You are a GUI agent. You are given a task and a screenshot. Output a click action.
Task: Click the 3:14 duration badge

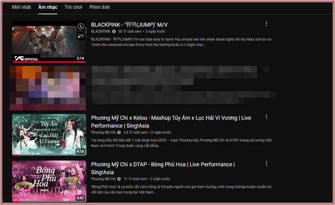(80, 58)
